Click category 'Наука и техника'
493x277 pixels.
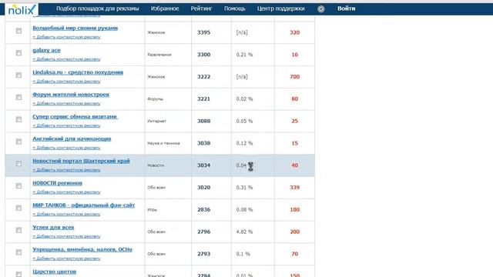point(163,143)
